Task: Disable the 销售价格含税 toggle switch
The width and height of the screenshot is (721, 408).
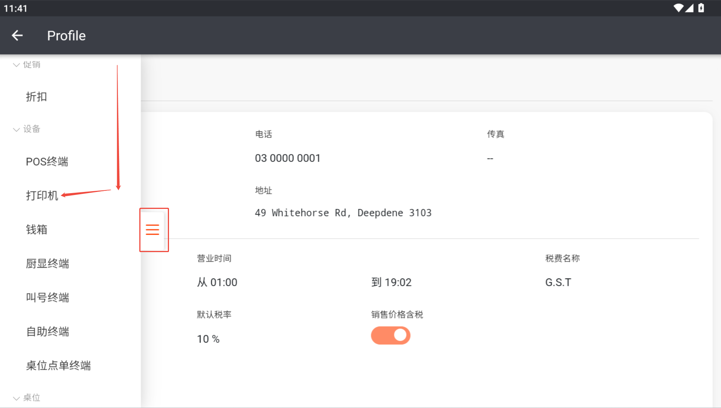Action: pos(391,335)
